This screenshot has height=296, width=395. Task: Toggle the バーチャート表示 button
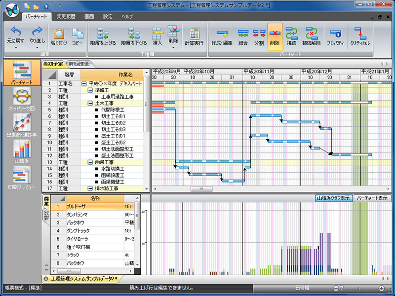coord(372,198)
